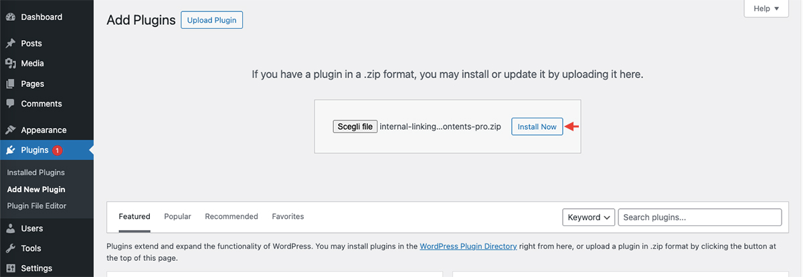Click the Settings sliders icon
The width and height of the screenshot is (803, 277).
(11, 268)
